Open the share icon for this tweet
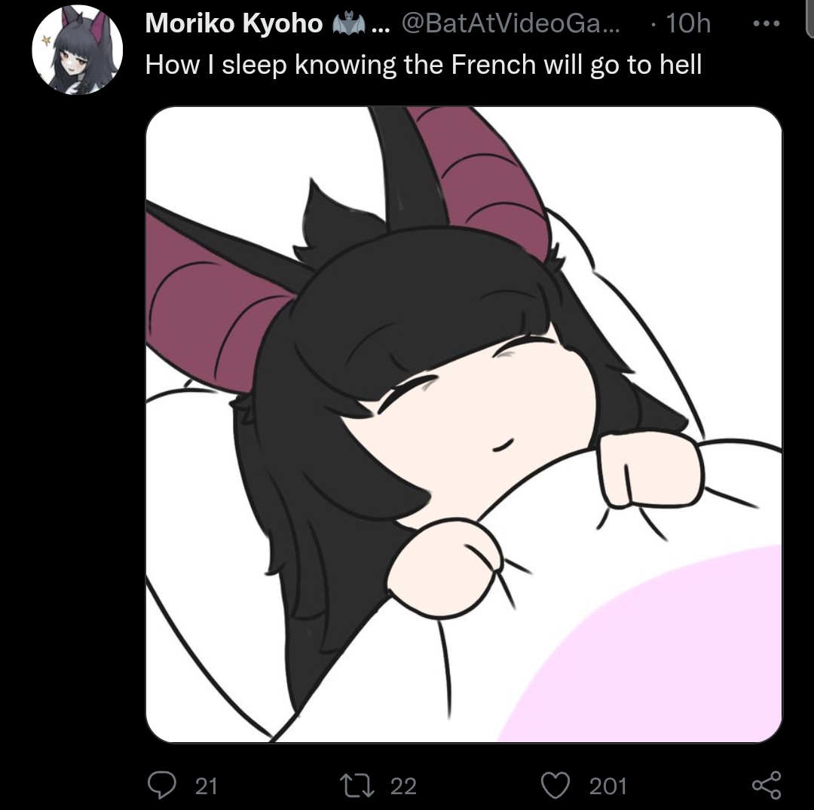The width and height of the screenshot is (814, 810). (x=767, y=785)
